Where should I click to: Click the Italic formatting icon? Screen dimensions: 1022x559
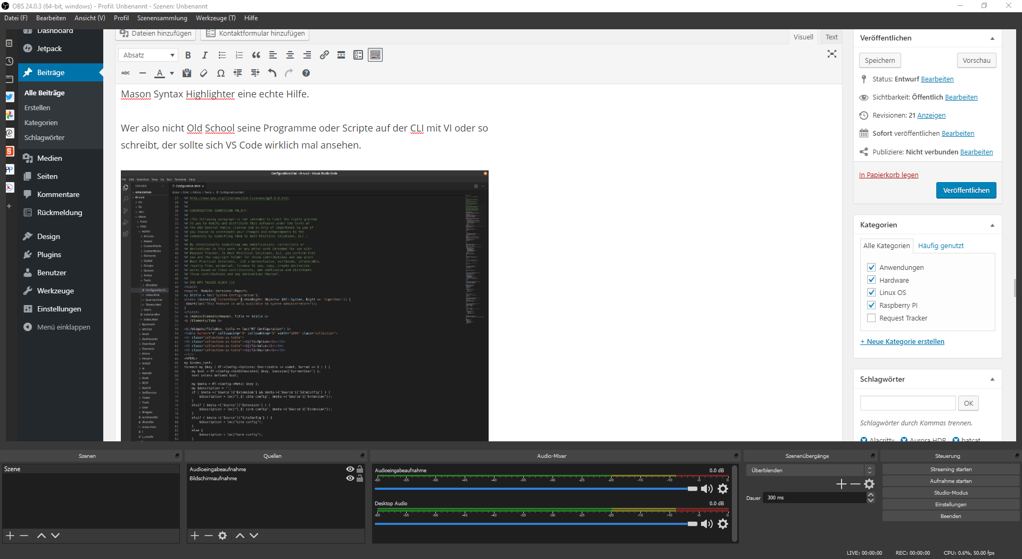(x=205, y=55)
